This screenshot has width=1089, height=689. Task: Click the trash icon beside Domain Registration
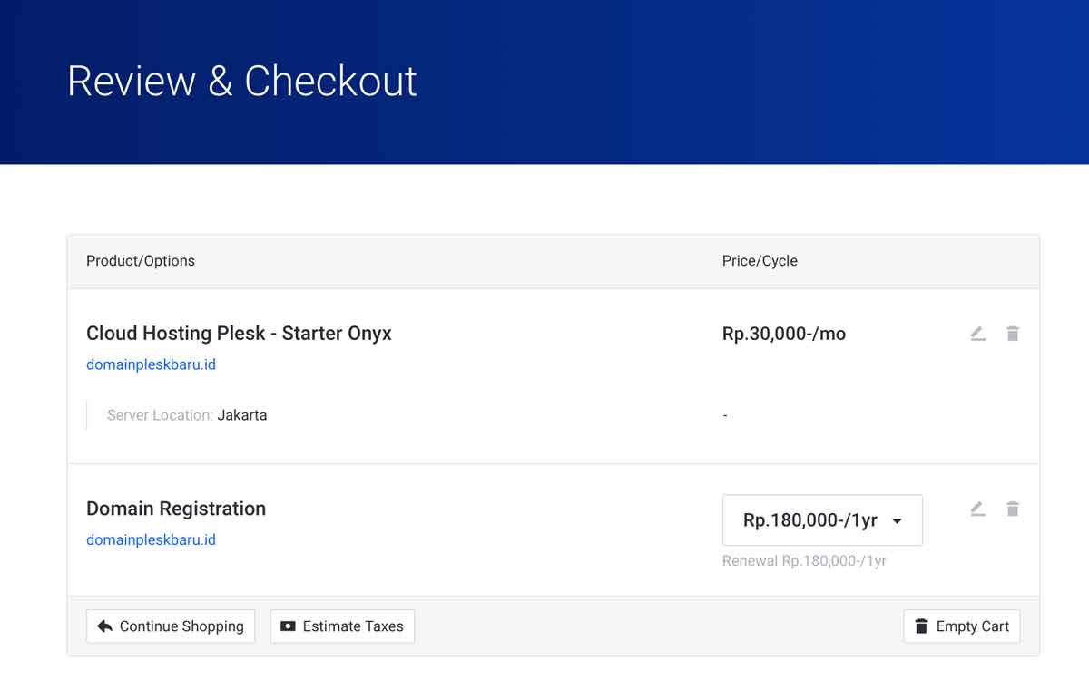tap(1013, 509)
